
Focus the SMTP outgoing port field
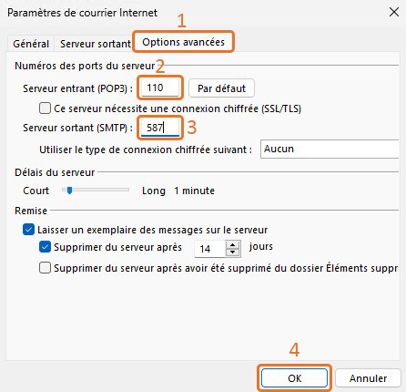coord(160,128)
